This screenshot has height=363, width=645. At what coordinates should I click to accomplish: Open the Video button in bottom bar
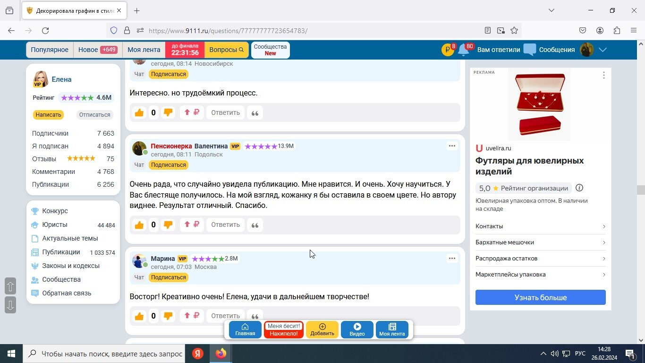[x=357, y=329]
